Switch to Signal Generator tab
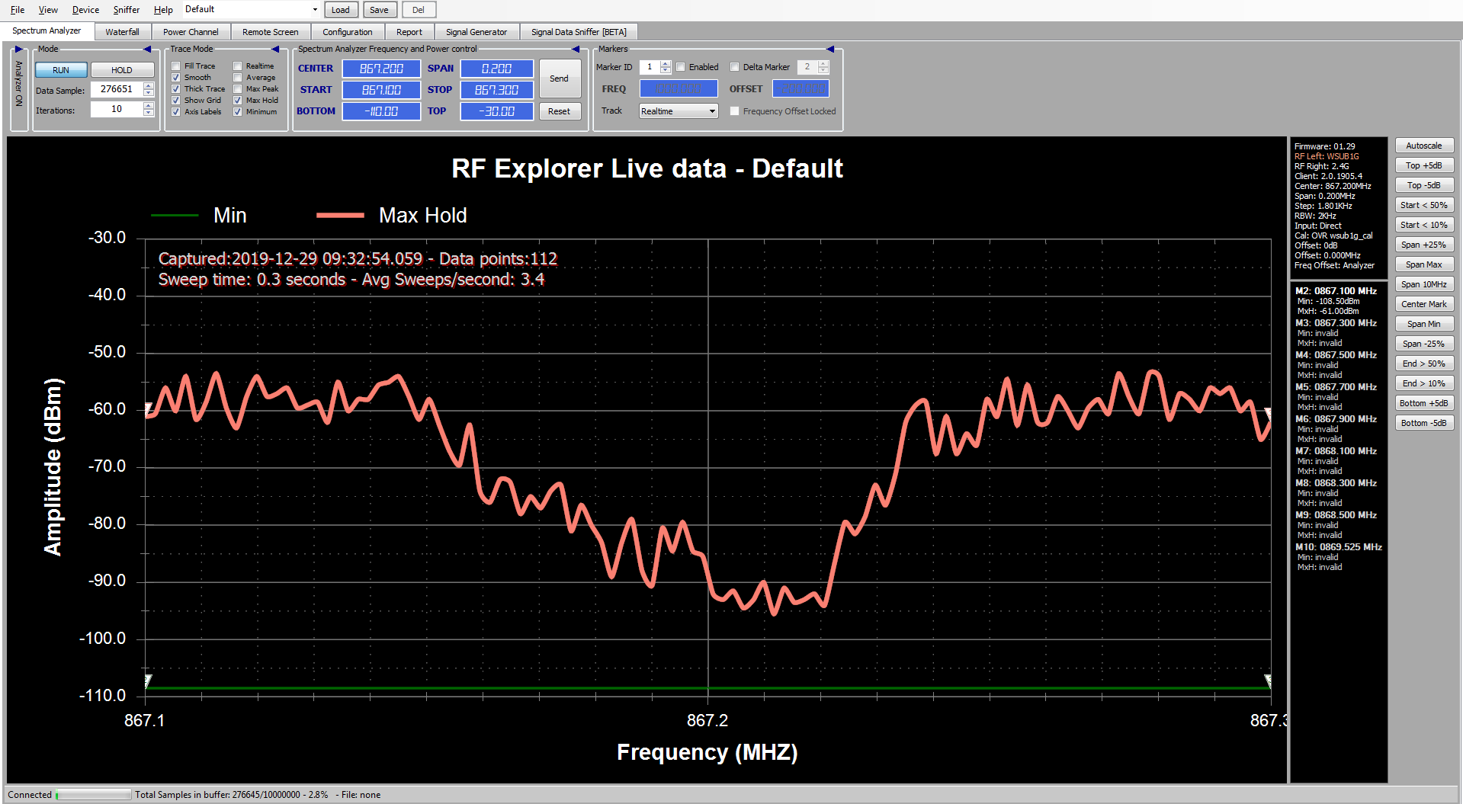This screenshot has height=804, width=1463. [476, 32]
